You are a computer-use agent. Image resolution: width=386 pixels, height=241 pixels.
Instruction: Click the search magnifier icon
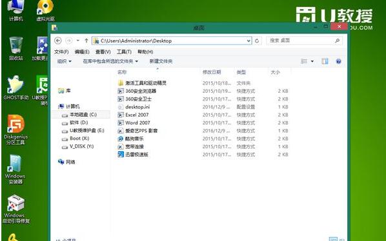[x=337, y=41]
